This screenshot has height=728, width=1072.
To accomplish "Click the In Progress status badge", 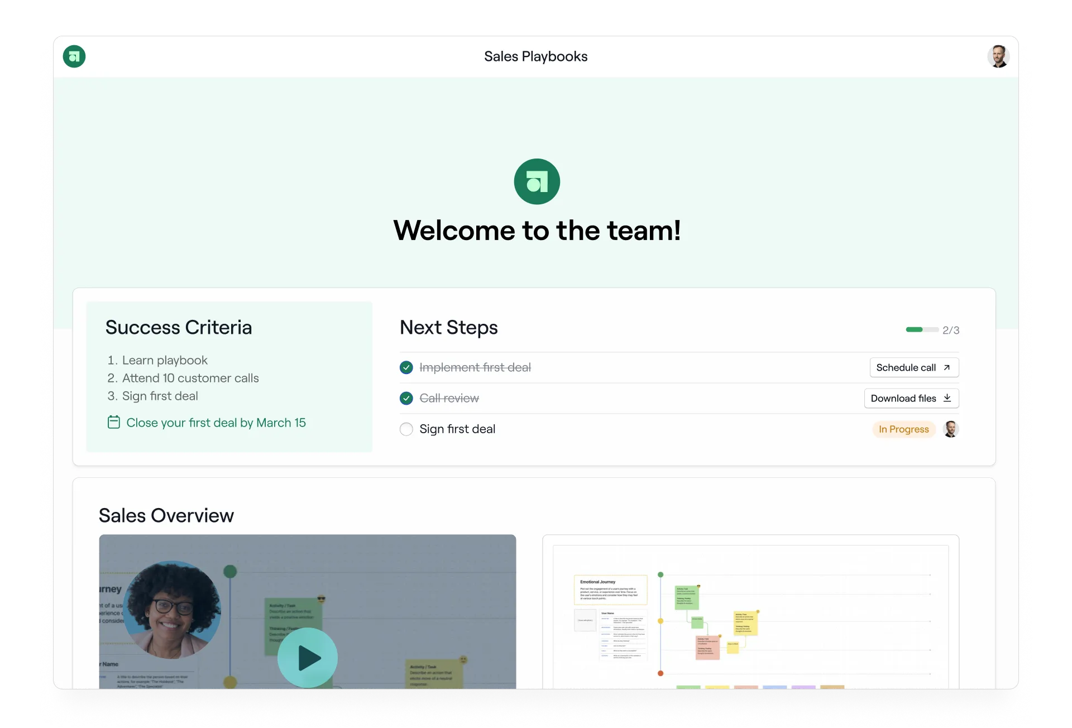I will [903, 429].
